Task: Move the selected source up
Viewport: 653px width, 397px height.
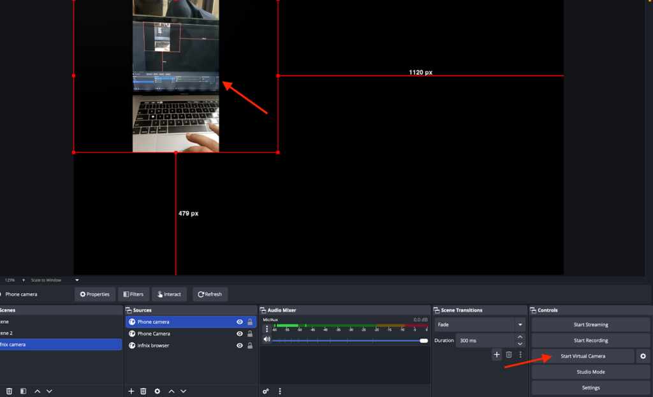Action: [x=171, y=391]
